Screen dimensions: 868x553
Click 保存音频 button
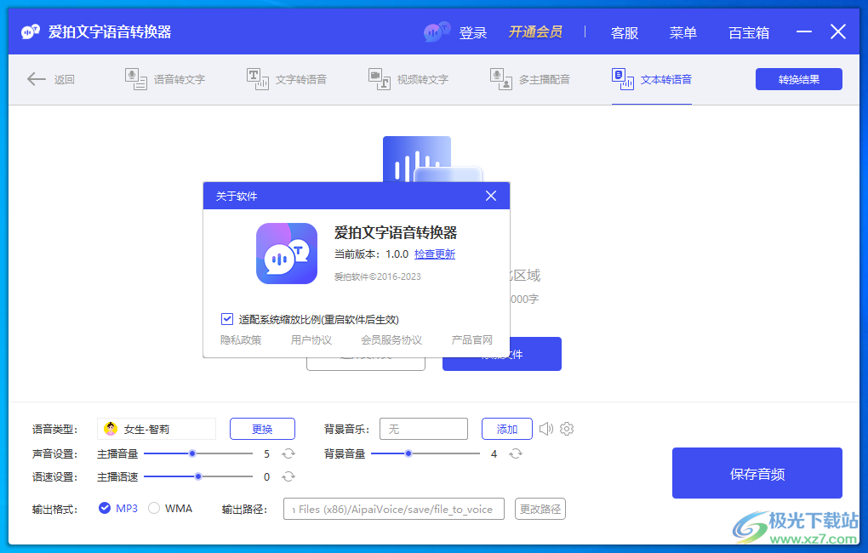tap(757, 473)
